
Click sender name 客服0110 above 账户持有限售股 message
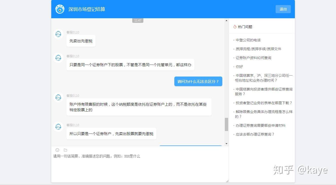[73, 96]
